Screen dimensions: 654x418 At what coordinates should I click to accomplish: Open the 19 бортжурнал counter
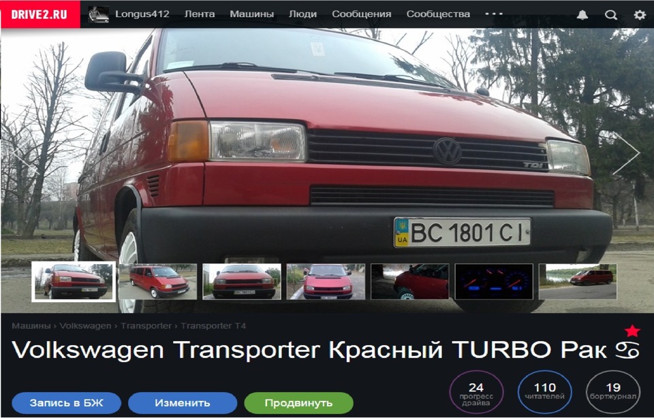(x=612, y=392)
